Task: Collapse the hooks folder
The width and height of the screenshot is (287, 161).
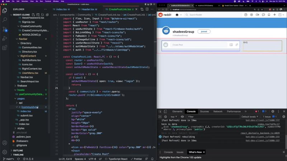Action: coord(21,90)
